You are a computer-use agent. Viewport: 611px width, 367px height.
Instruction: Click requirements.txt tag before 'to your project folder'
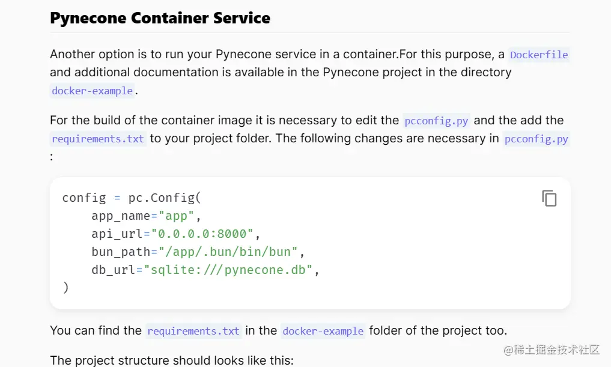[x=98, y=139]
